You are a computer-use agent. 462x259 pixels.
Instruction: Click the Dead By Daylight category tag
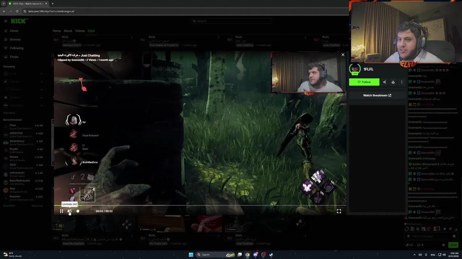pos(74,244)
